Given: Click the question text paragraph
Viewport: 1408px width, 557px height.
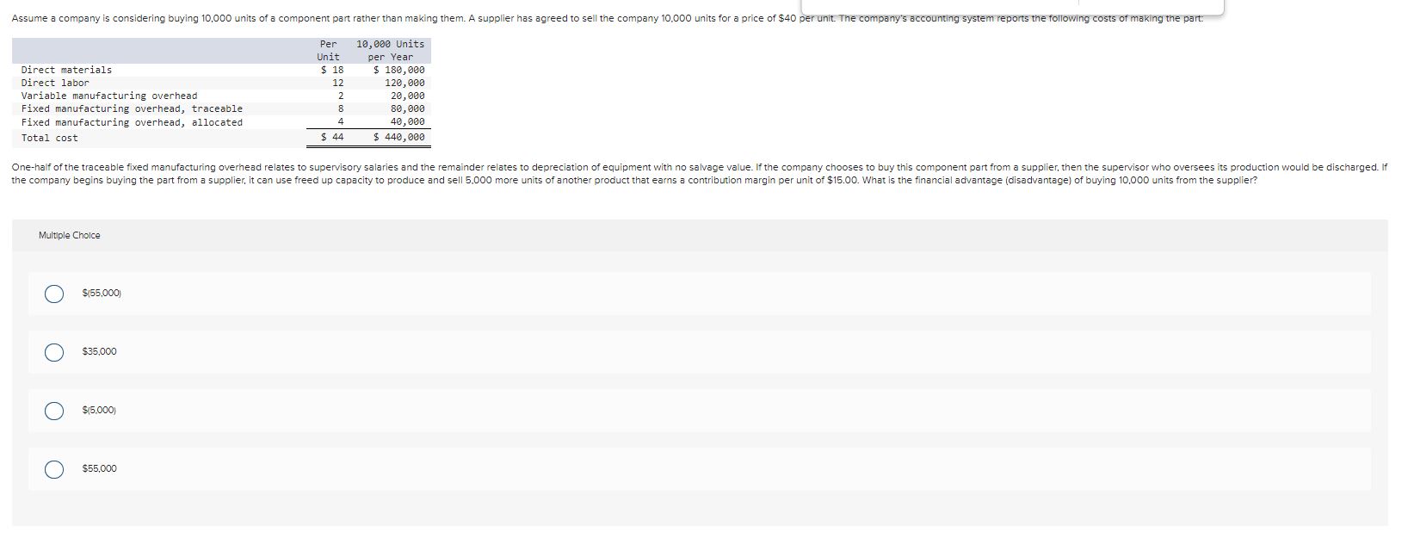Looking at the screenshot, I should [689, 172].
